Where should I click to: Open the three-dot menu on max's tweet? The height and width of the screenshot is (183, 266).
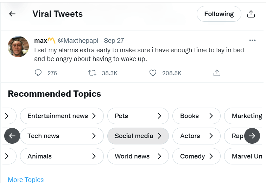(252, 40)
